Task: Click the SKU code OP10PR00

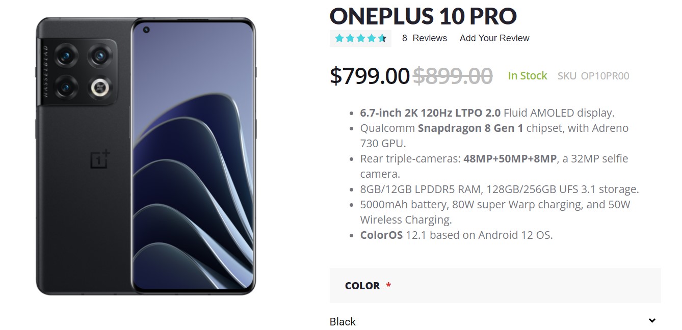Action: [x=605, y=76]
